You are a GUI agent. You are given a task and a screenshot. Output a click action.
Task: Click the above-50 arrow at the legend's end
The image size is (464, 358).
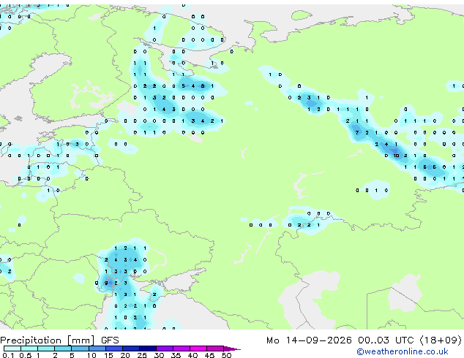tap(232, 349)
